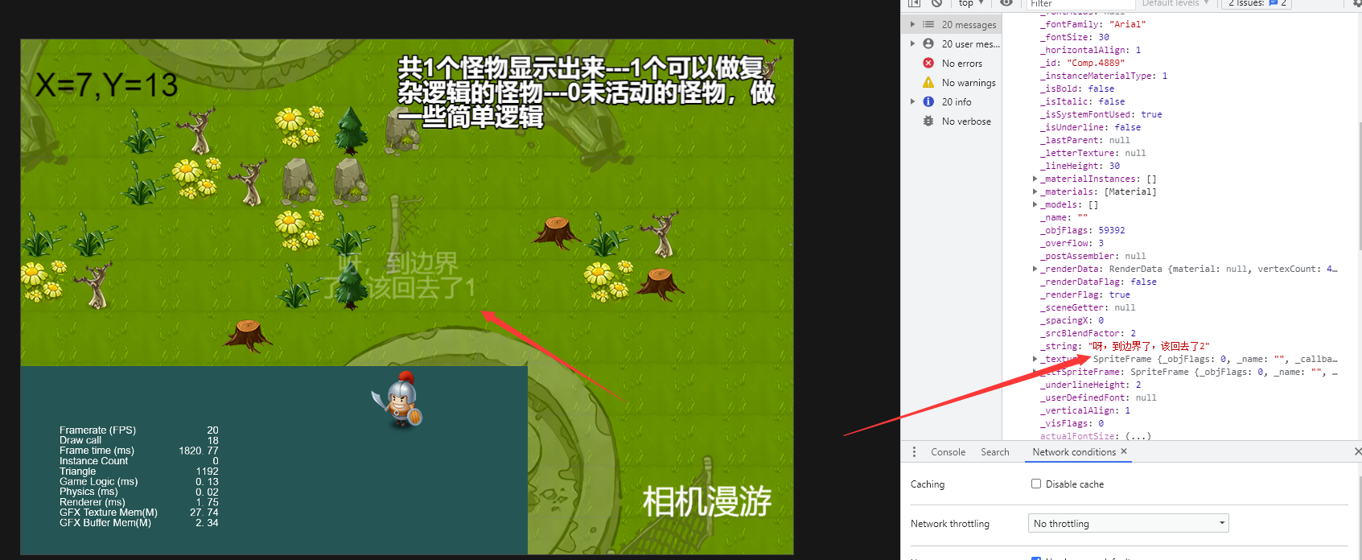Click the _id "Comp.4889" property

click(x=1083, y=64)
